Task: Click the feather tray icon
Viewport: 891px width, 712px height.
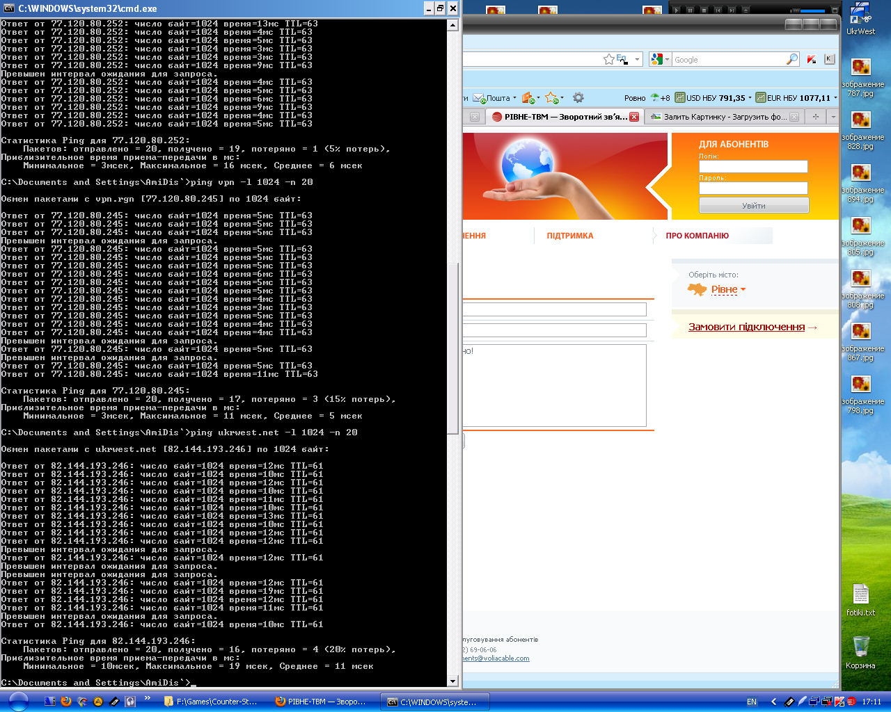Action: 802,702
